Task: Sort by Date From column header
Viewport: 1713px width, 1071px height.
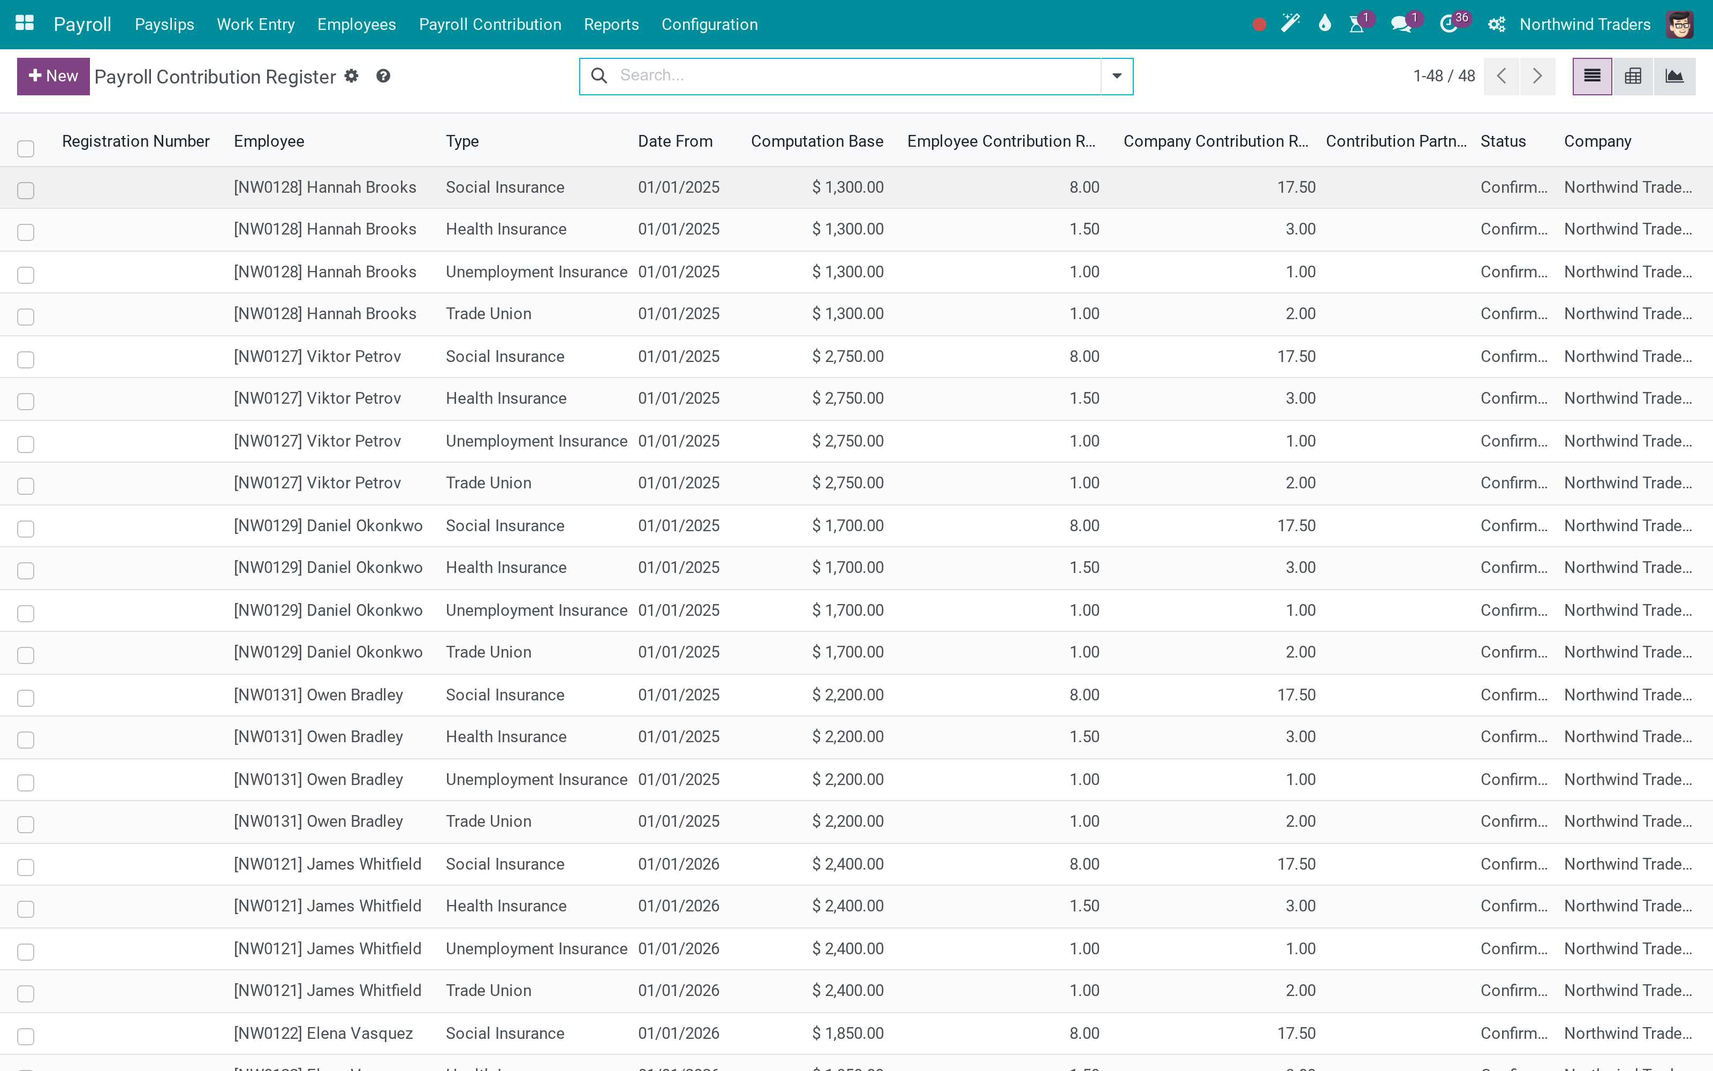Action: point(674,141)
